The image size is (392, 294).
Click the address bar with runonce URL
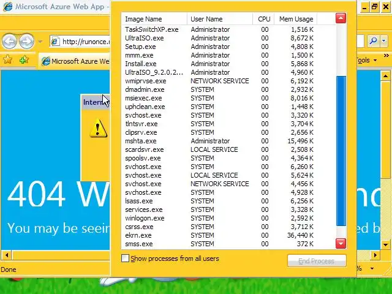tap(80, 42)
